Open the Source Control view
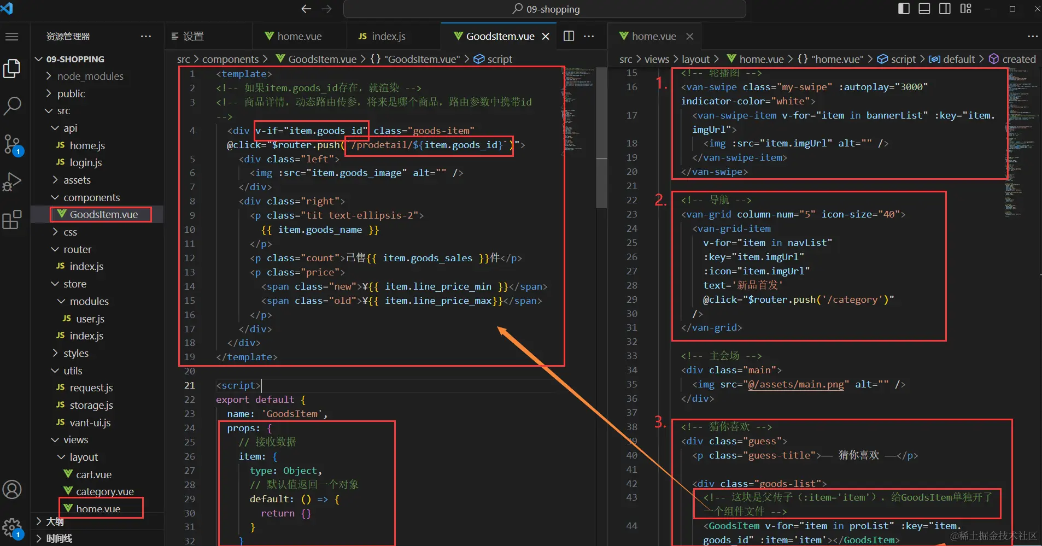 (12, 144)
